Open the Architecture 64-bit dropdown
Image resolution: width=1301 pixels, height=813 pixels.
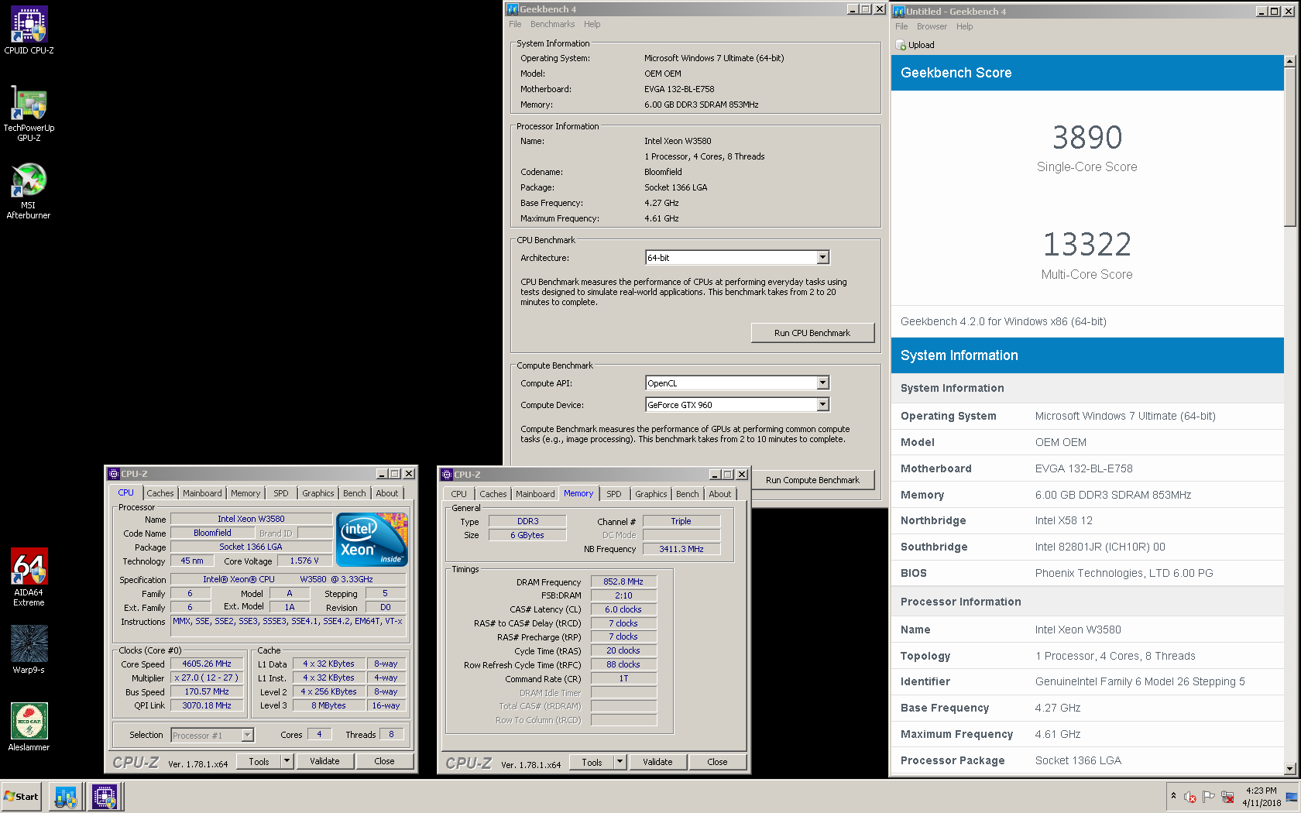click(x=823, y=258)
